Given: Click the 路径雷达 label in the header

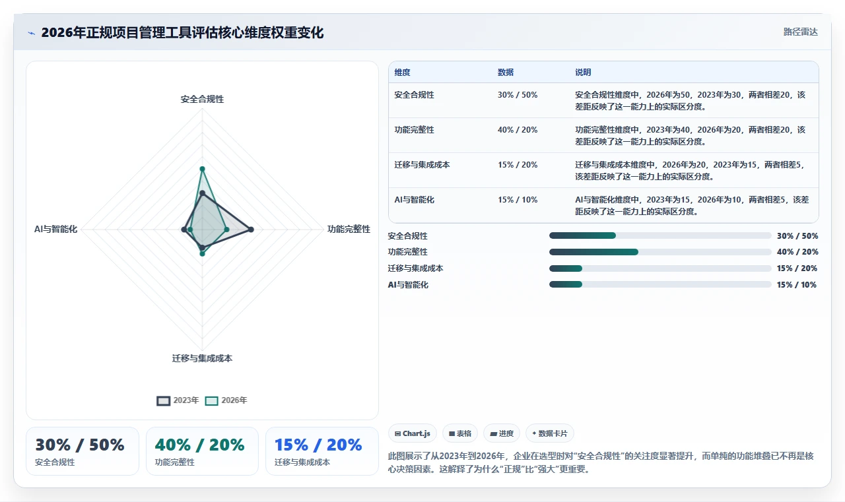Looking at the screenshot, I should (800, 32).
